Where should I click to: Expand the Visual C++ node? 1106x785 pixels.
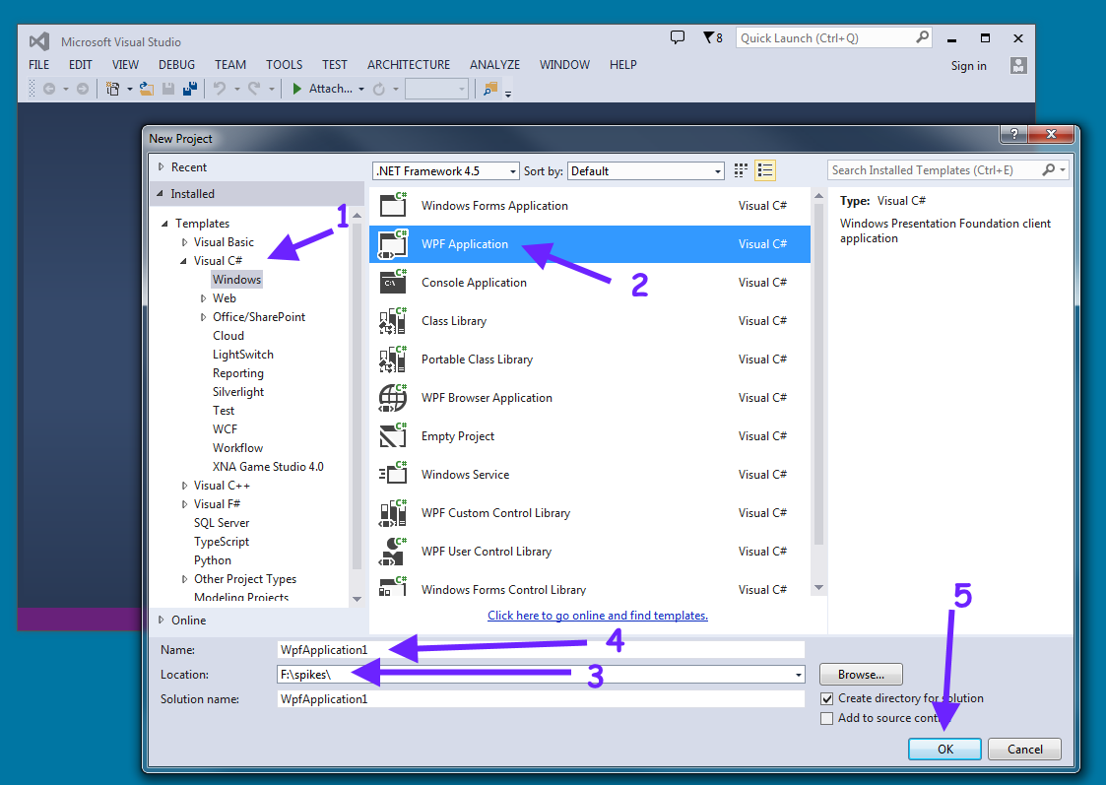click(x=184, y=486)
